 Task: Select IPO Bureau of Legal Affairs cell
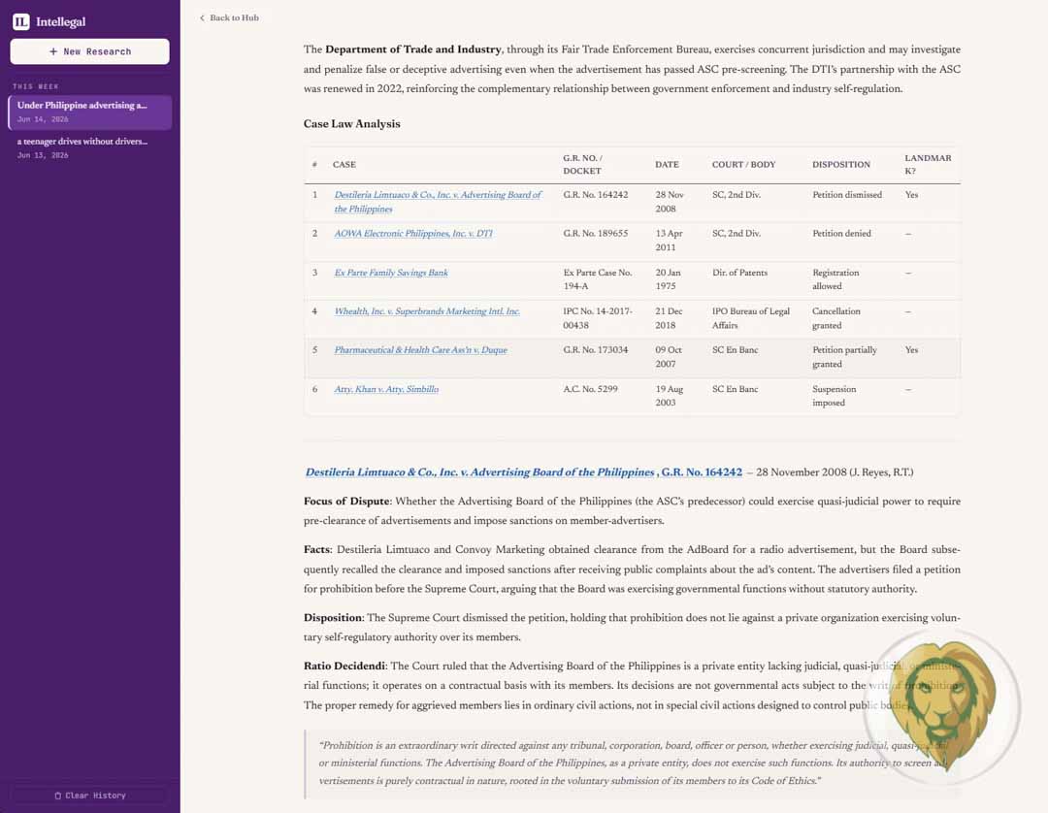(x=750, y=318)
